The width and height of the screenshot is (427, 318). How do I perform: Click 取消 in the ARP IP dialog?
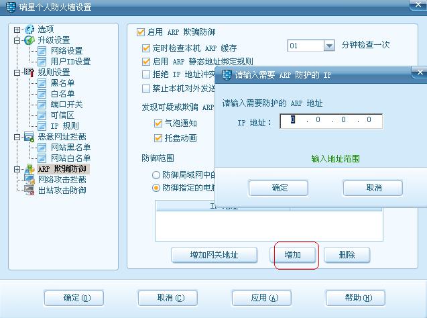[x=373, y=188]
